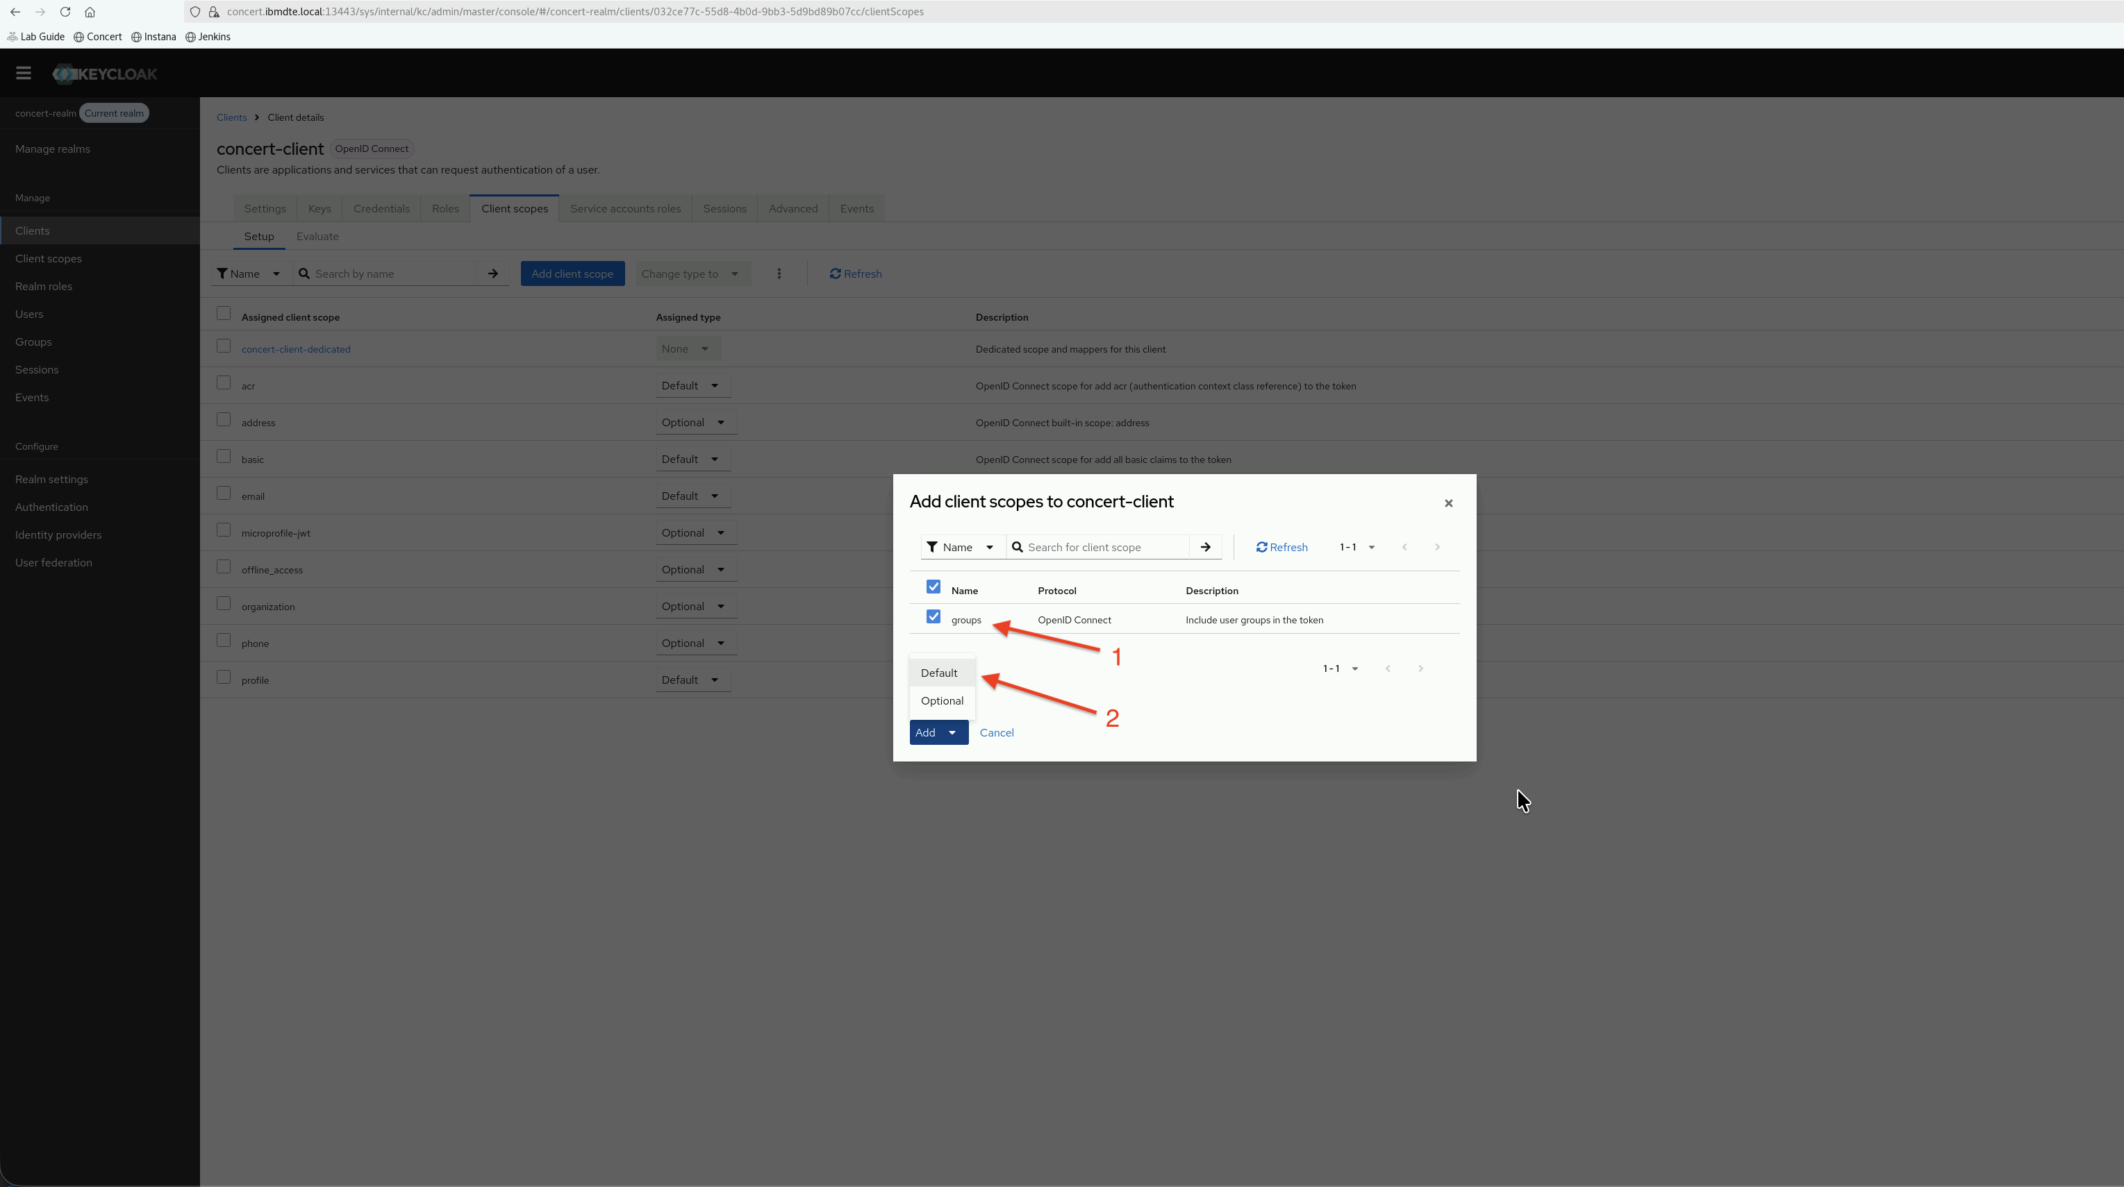
Task: Switch to the Advanced tab
Action: click(793, 208)
